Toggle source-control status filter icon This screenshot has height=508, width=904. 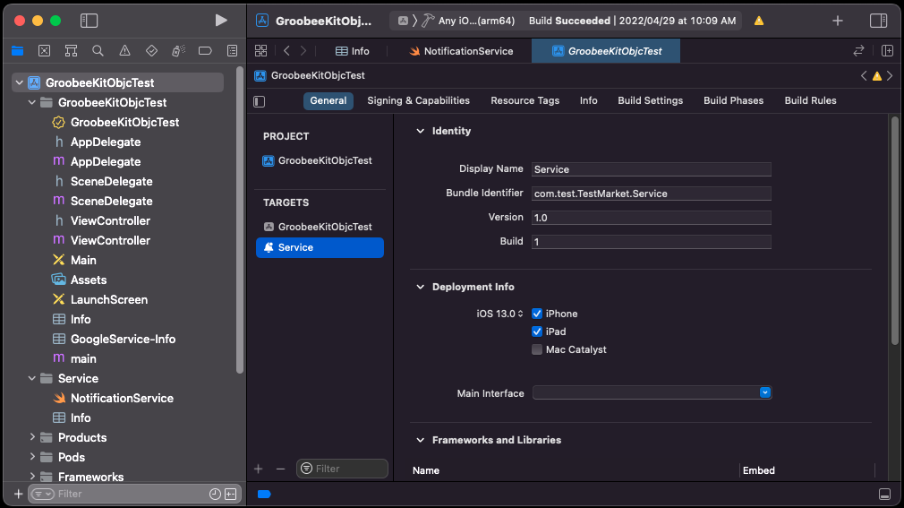coord(231,495)
